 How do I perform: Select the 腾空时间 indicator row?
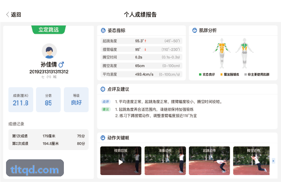pyautogui.click(x=141, y=57)
